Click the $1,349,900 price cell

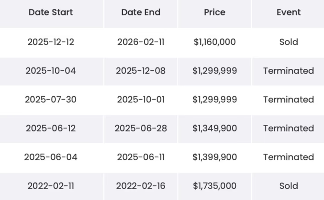(215, 128)
